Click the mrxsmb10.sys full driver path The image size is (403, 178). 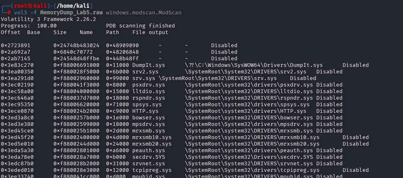point(252,137)
